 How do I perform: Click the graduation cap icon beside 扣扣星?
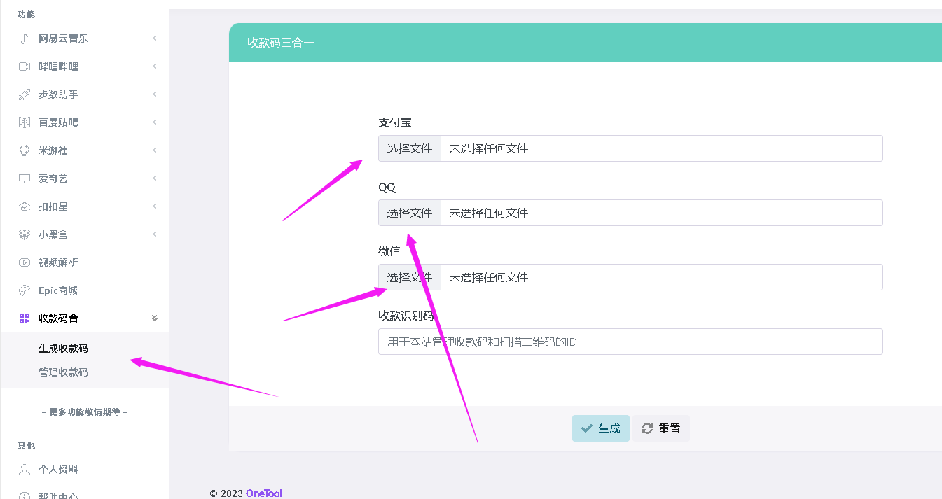pos(25,206)
